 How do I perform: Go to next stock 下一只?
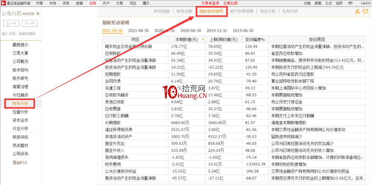[30, 23]
